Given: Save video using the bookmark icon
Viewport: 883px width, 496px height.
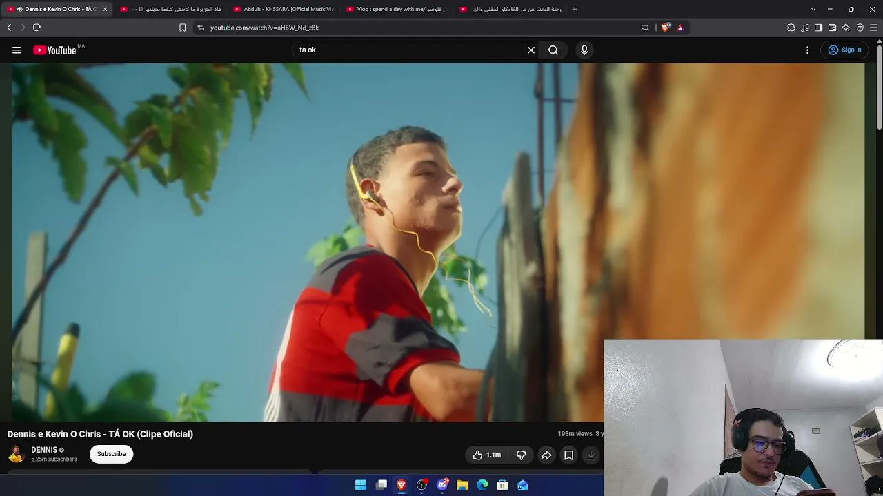Looking at the screenshot, I should (568, 455).
